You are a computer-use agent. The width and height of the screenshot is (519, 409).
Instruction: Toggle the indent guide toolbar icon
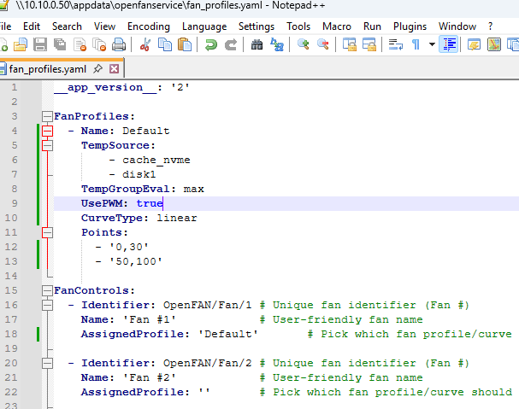click(x=449, y=44)
